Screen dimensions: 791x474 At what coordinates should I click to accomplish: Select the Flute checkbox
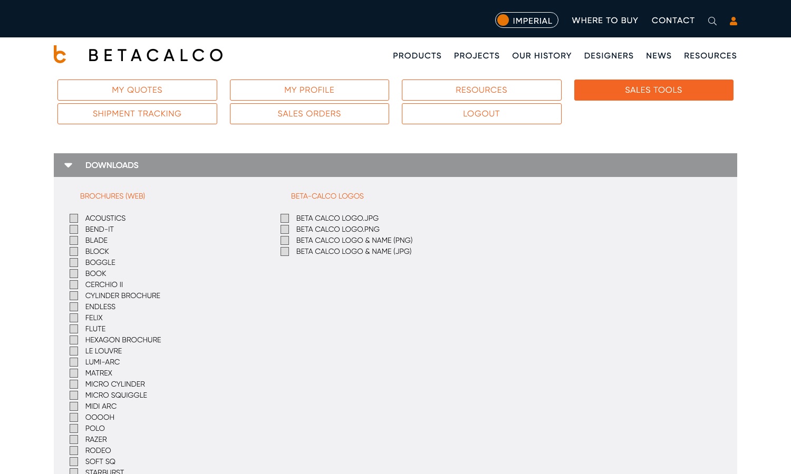74,329
